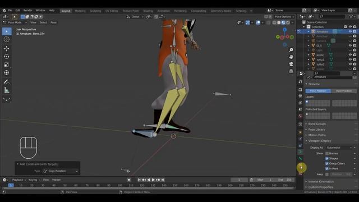Choose the Move tool
This screenshot has height=202, width=359.
(x=7, y=48)
